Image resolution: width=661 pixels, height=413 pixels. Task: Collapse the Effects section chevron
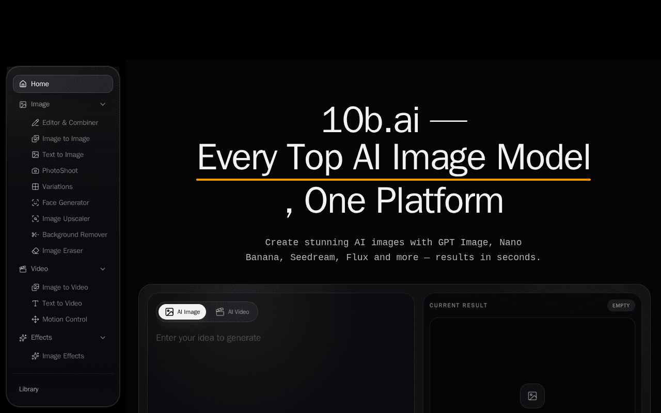(103, 338)
